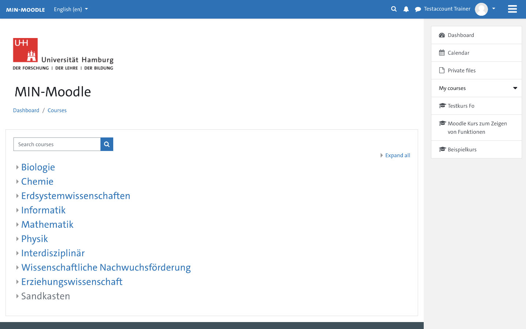Screen dimensions: 526x329
Task: Open the search icon in top bar
Action: (x=394, y=9)
